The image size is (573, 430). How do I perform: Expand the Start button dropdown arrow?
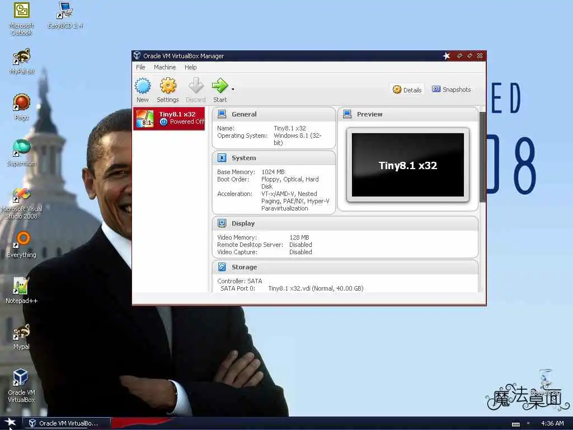click(x=233, y=89)
